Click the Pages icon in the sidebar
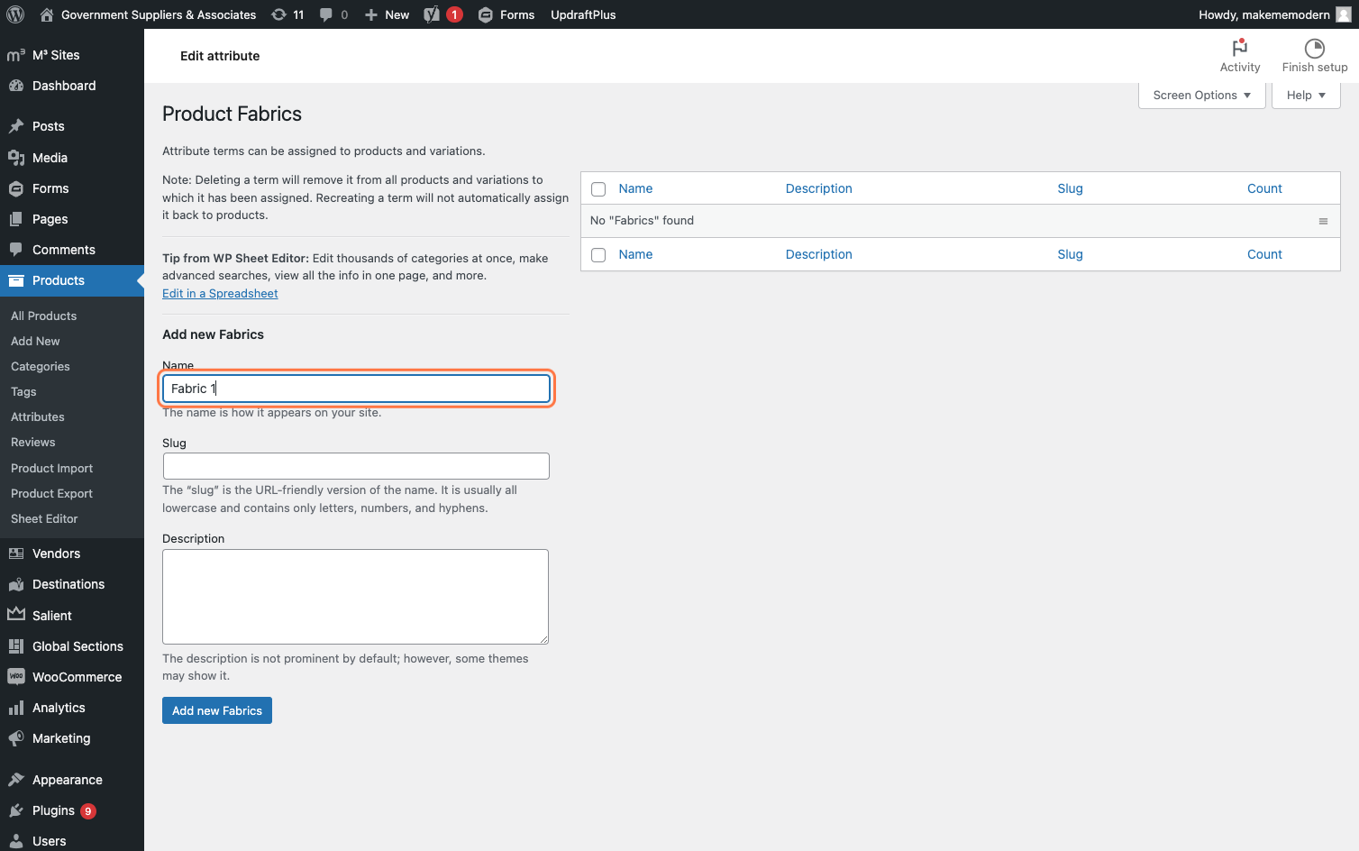This screenshot has height=851, width=1359. (x=16, y=219)
